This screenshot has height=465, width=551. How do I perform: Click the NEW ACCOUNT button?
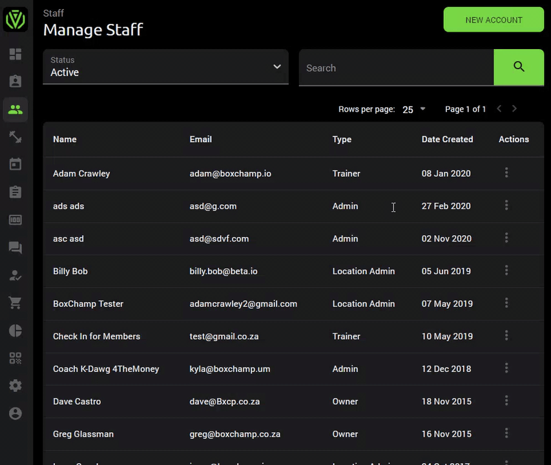click(x=494, y=19)
